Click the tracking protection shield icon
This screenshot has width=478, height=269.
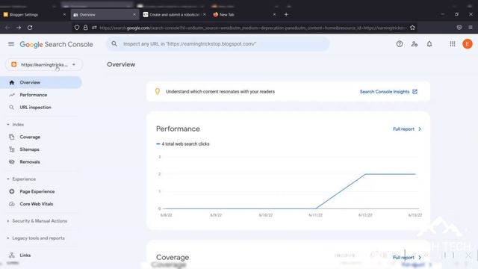click(x=77, y=28)
